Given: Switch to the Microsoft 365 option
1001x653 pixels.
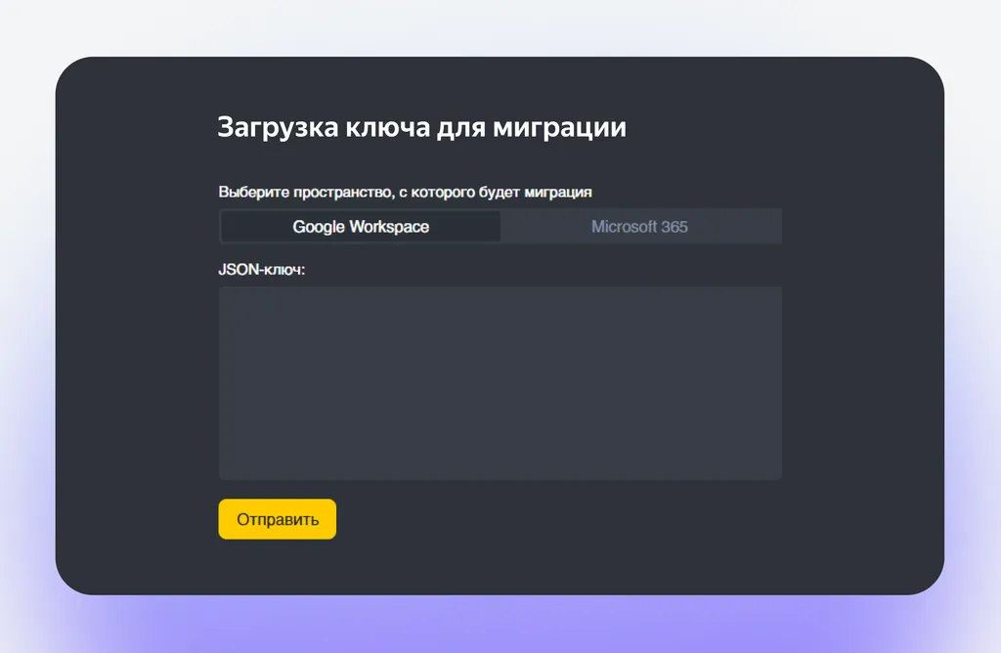Looking at the screenshot, I should click(640, 227).
